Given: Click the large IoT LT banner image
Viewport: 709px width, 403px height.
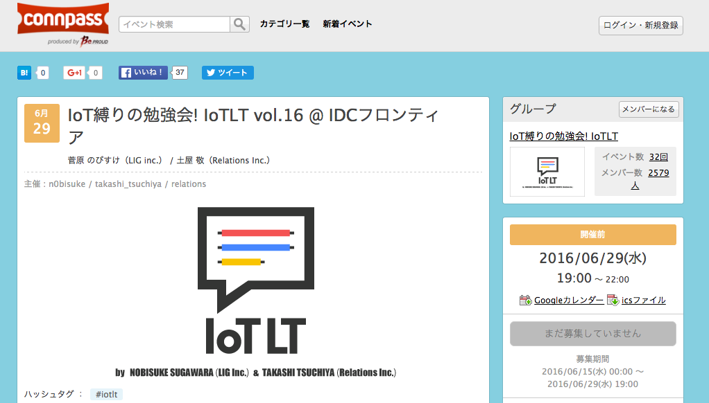Looking at the screenshot, I should (256, 292).
